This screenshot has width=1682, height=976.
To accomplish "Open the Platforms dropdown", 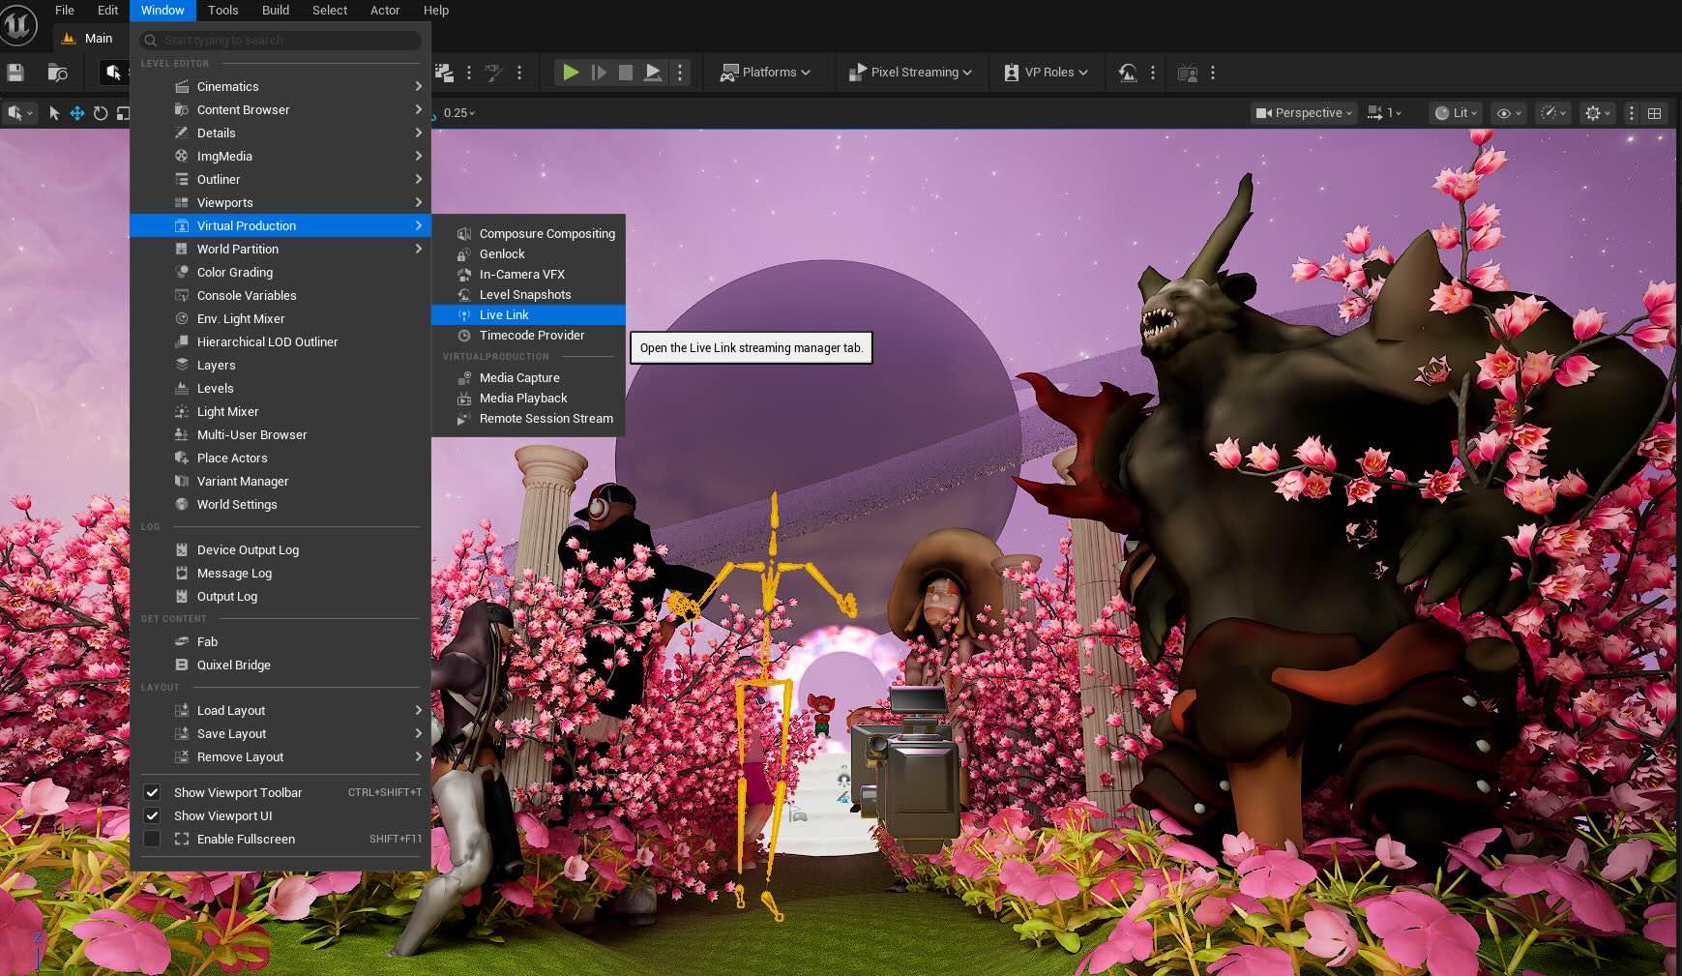I will click(x=765, y=73).
